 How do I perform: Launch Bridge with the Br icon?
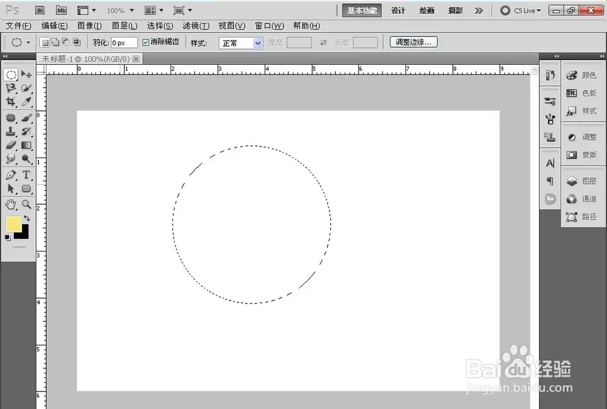(x=40, y=10)
